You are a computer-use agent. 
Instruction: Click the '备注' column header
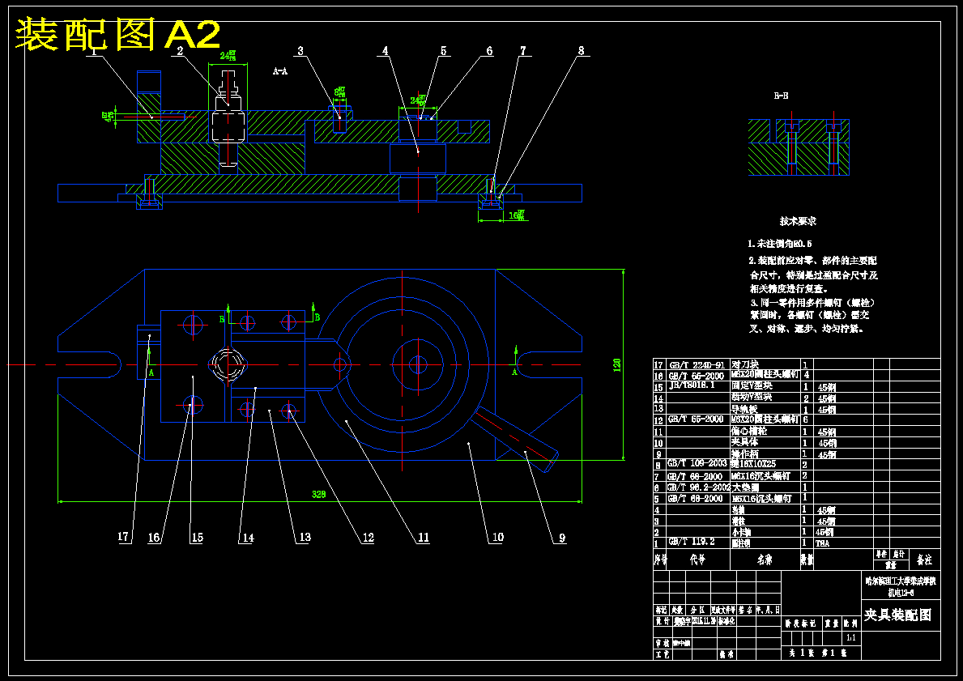[924, 560]
